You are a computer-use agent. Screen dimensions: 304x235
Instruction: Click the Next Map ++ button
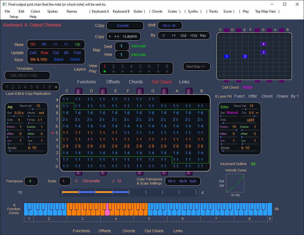point(196,67)
